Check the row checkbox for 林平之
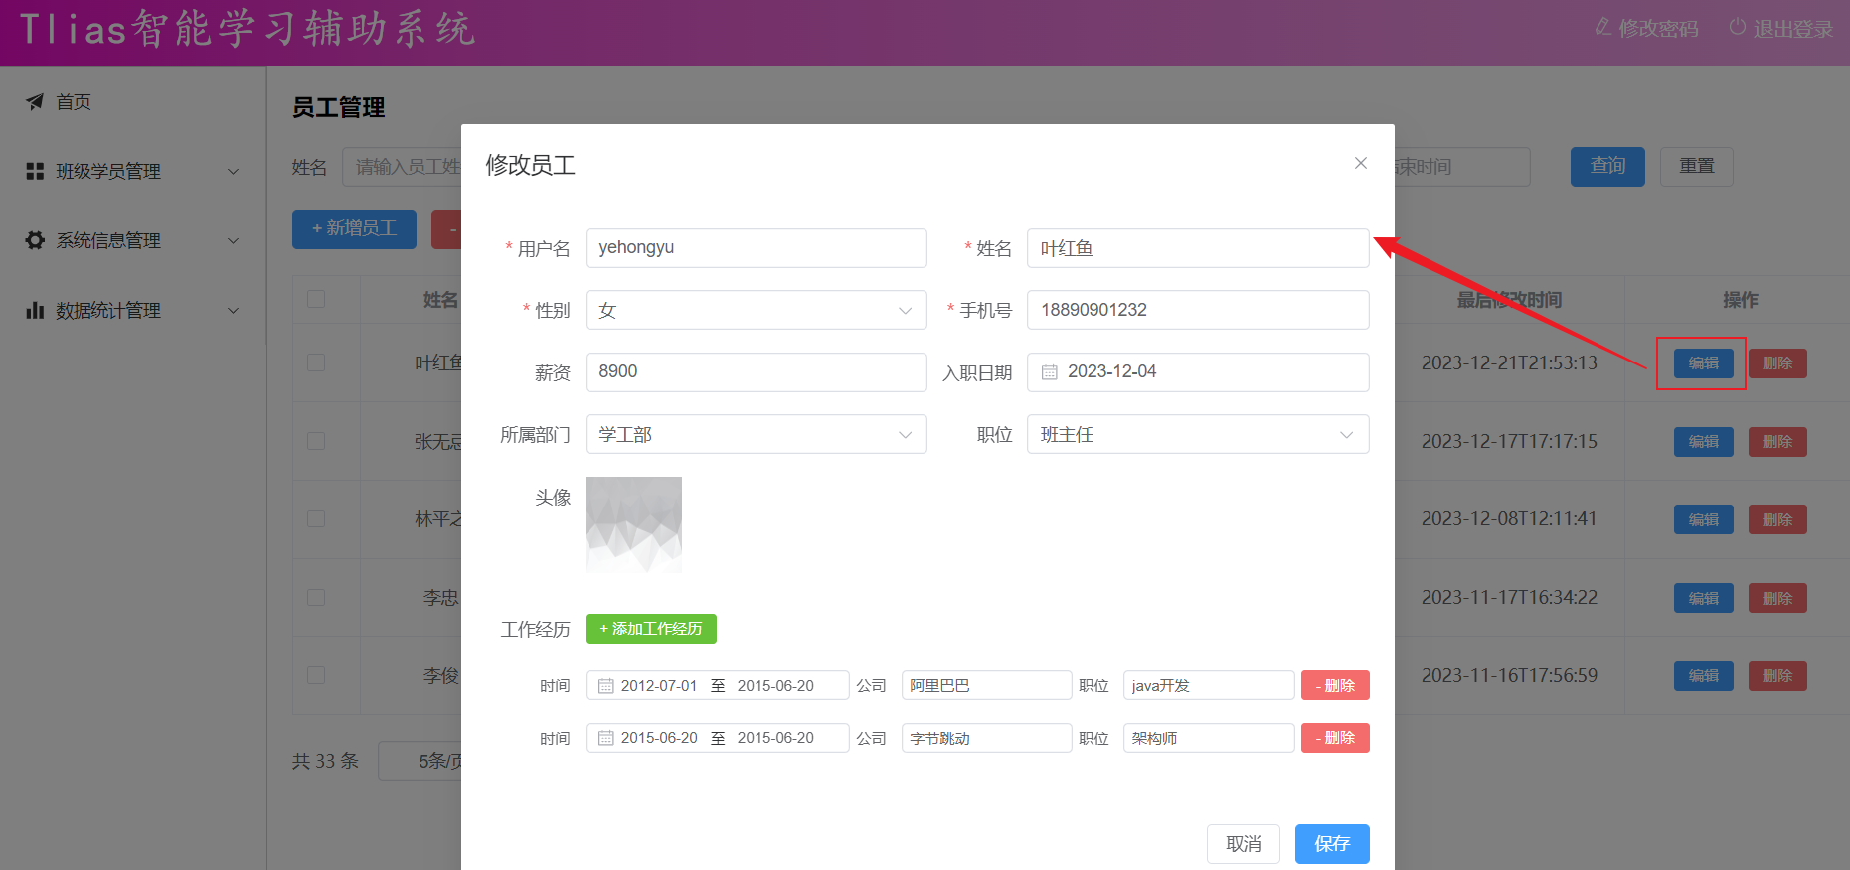The image size is (1850, 870). [316, 518]
